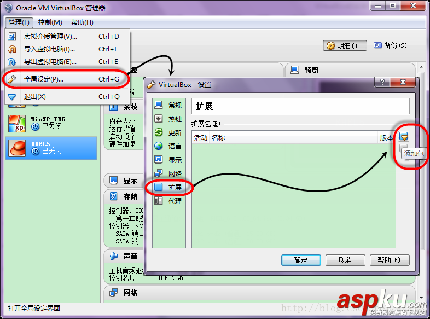Click the WinXP_IE6 Windows XP icon
Screen dimensions: 430x319
pyautogui.click(x=17, y=124)
